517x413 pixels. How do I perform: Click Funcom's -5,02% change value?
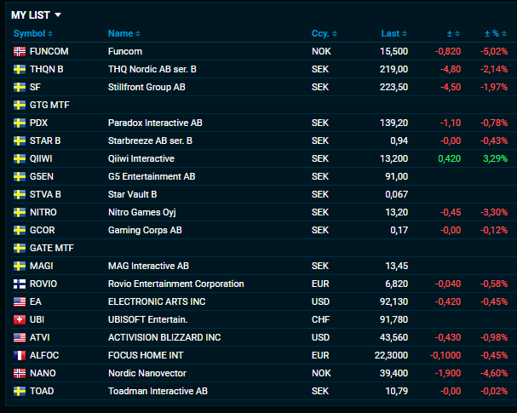(494, 51)
